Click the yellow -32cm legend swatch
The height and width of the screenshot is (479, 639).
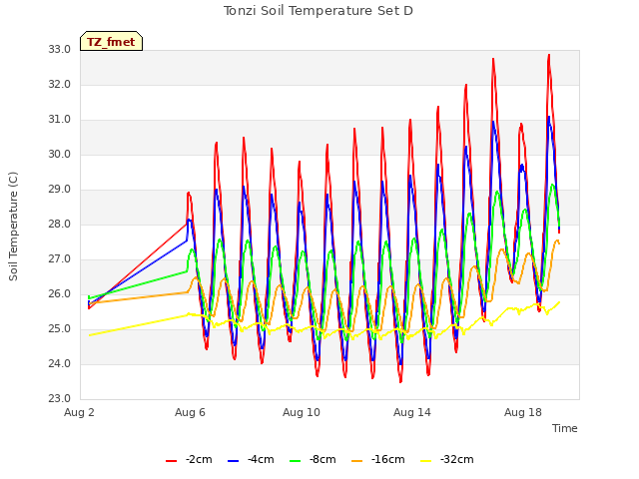426,460
